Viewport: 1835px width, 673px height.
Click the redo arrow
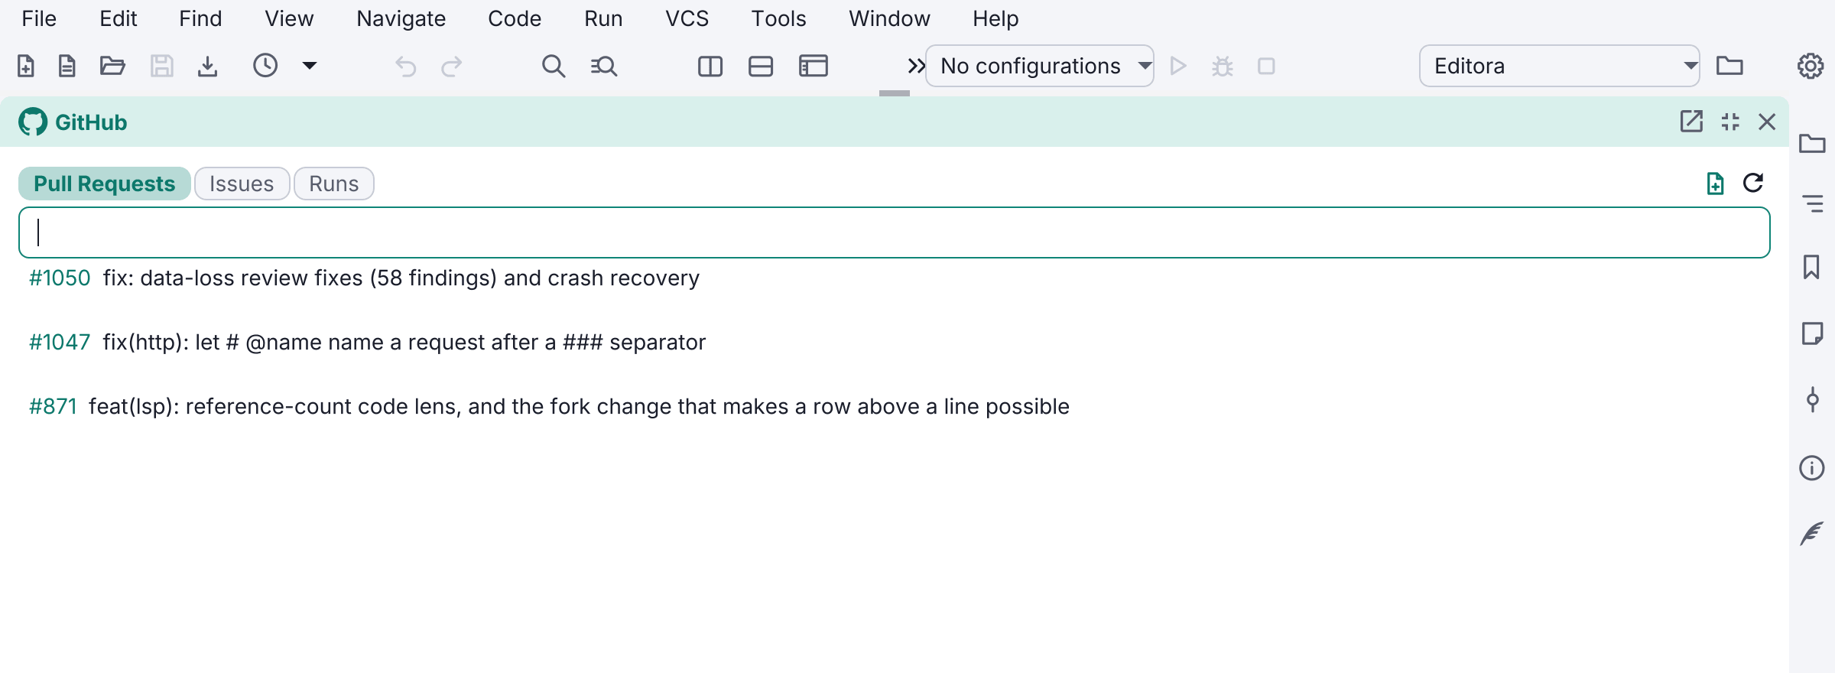point(452,67)
